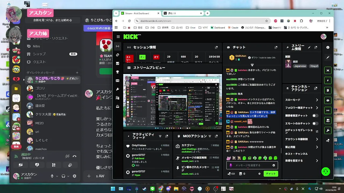The image size is (344, 193).
Task: Collapse the pinned gift banner in chat
Action: 252,65
